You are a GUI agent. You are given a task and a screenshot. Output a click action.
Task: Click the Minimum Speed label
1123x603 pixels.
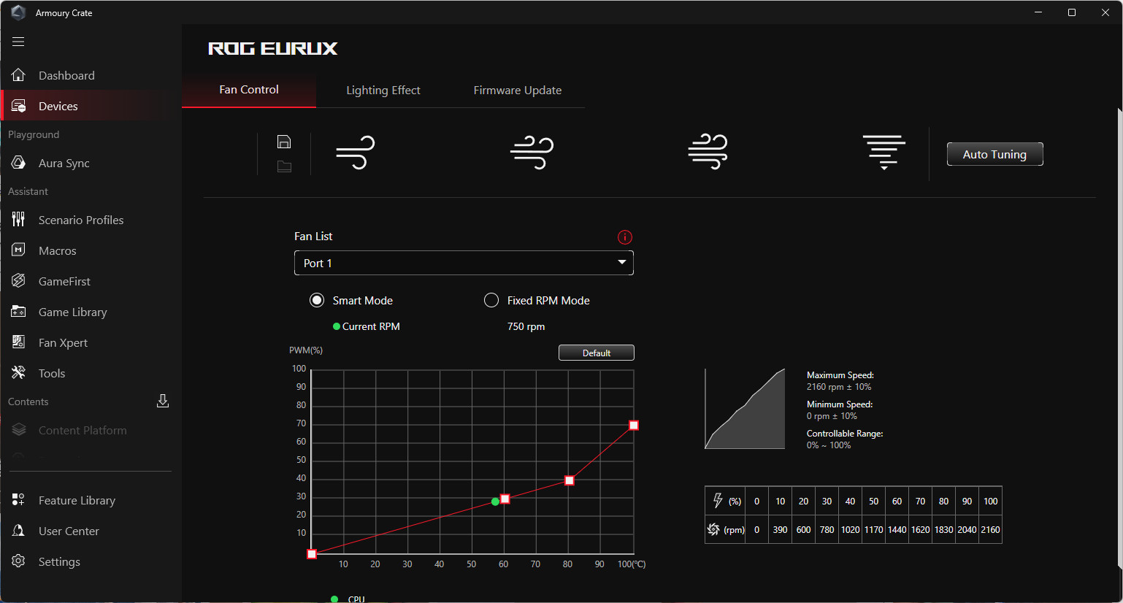pyautogui.click(x=840, y=404)
